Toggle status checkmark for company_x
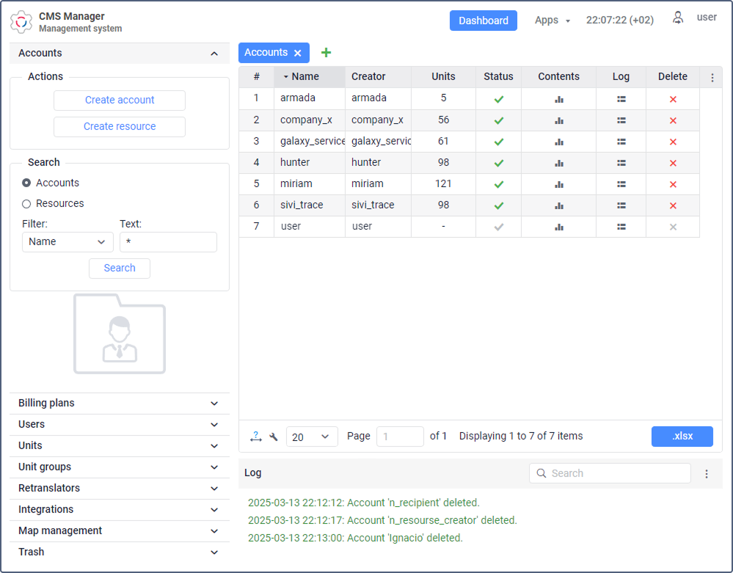The height and width of the screenshot is (573, 733). 498,120
